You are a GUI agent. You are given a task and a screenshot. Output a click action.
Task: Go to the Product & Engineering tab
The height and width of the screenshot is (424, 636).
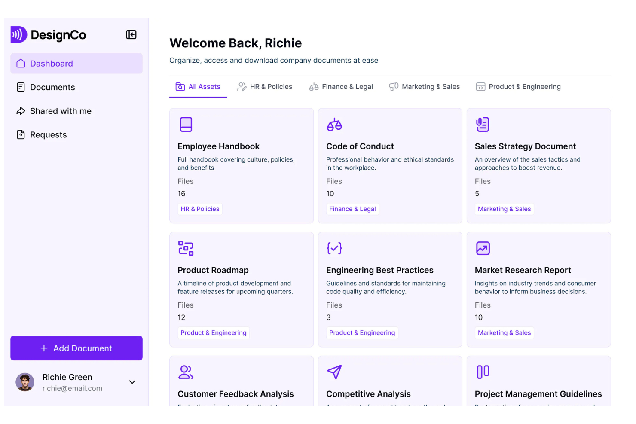518,87
